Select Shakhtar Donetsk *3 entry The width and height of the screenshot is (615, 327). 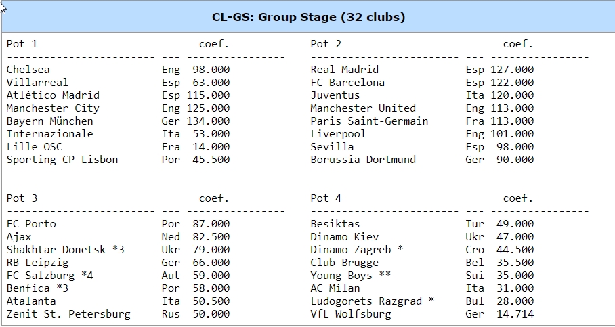pos(66,250)
